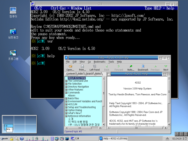Viewport: 188px width, 141px height.
Task: Open the Tools menu in Help
Action: tap(111, 62)
